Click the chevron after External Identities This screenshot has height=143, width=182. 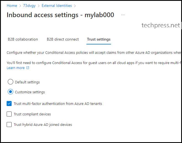point(75,6)
